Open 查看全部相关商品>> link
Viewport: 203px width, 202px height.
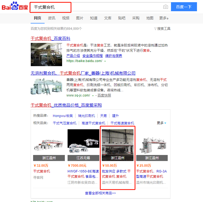coord(100,193)
